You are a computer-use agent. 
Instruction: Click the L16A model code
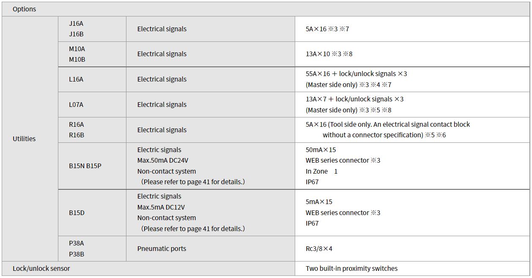76,79
